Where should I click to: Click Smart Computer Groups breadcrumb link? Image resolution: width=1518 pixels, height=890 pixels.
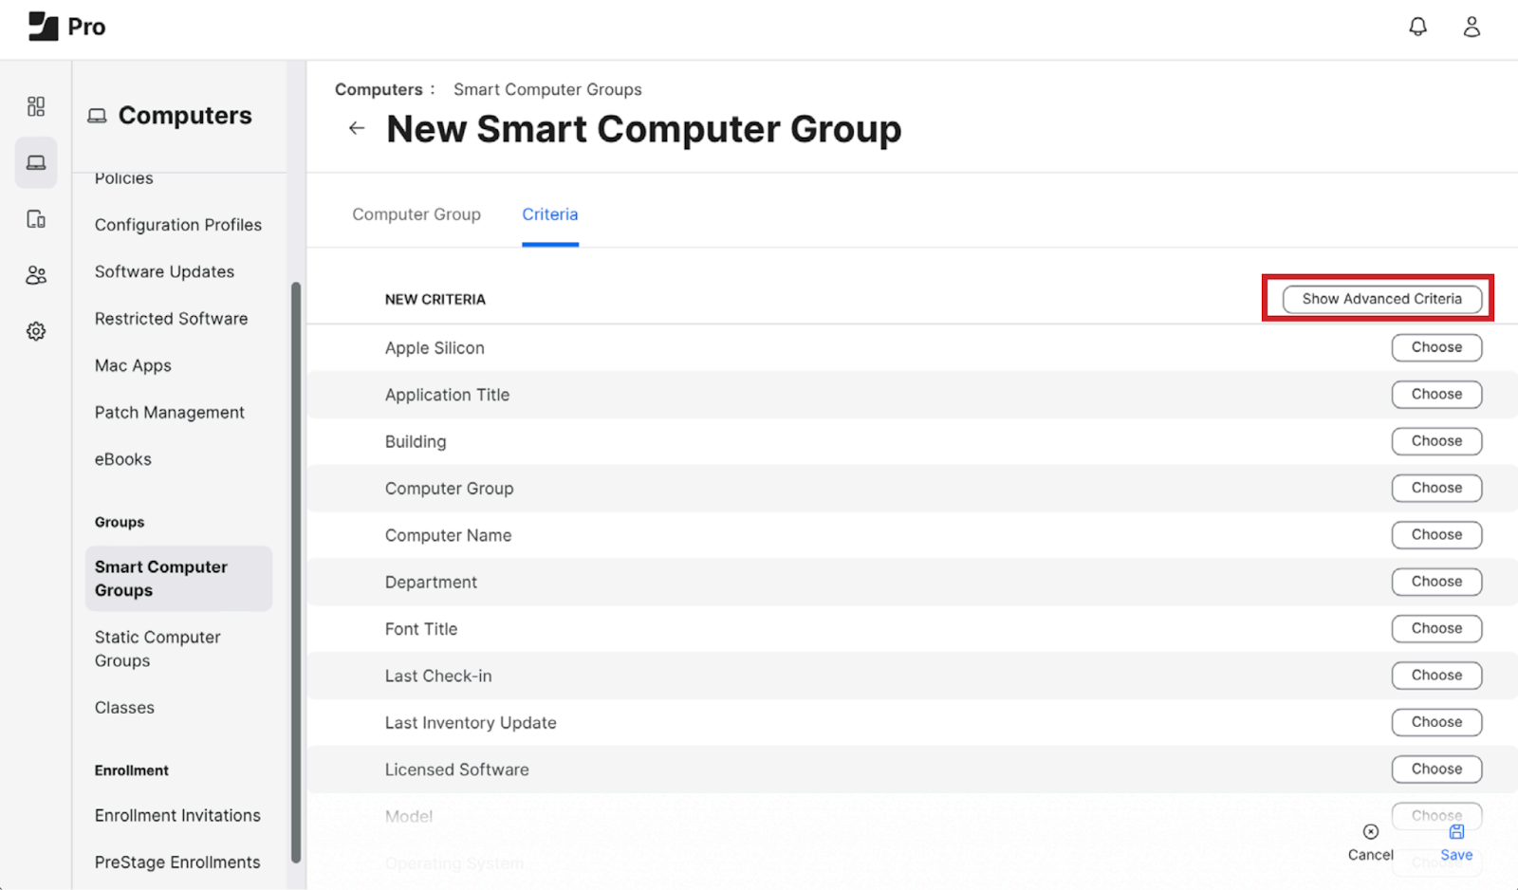click(x=547, y=89)
